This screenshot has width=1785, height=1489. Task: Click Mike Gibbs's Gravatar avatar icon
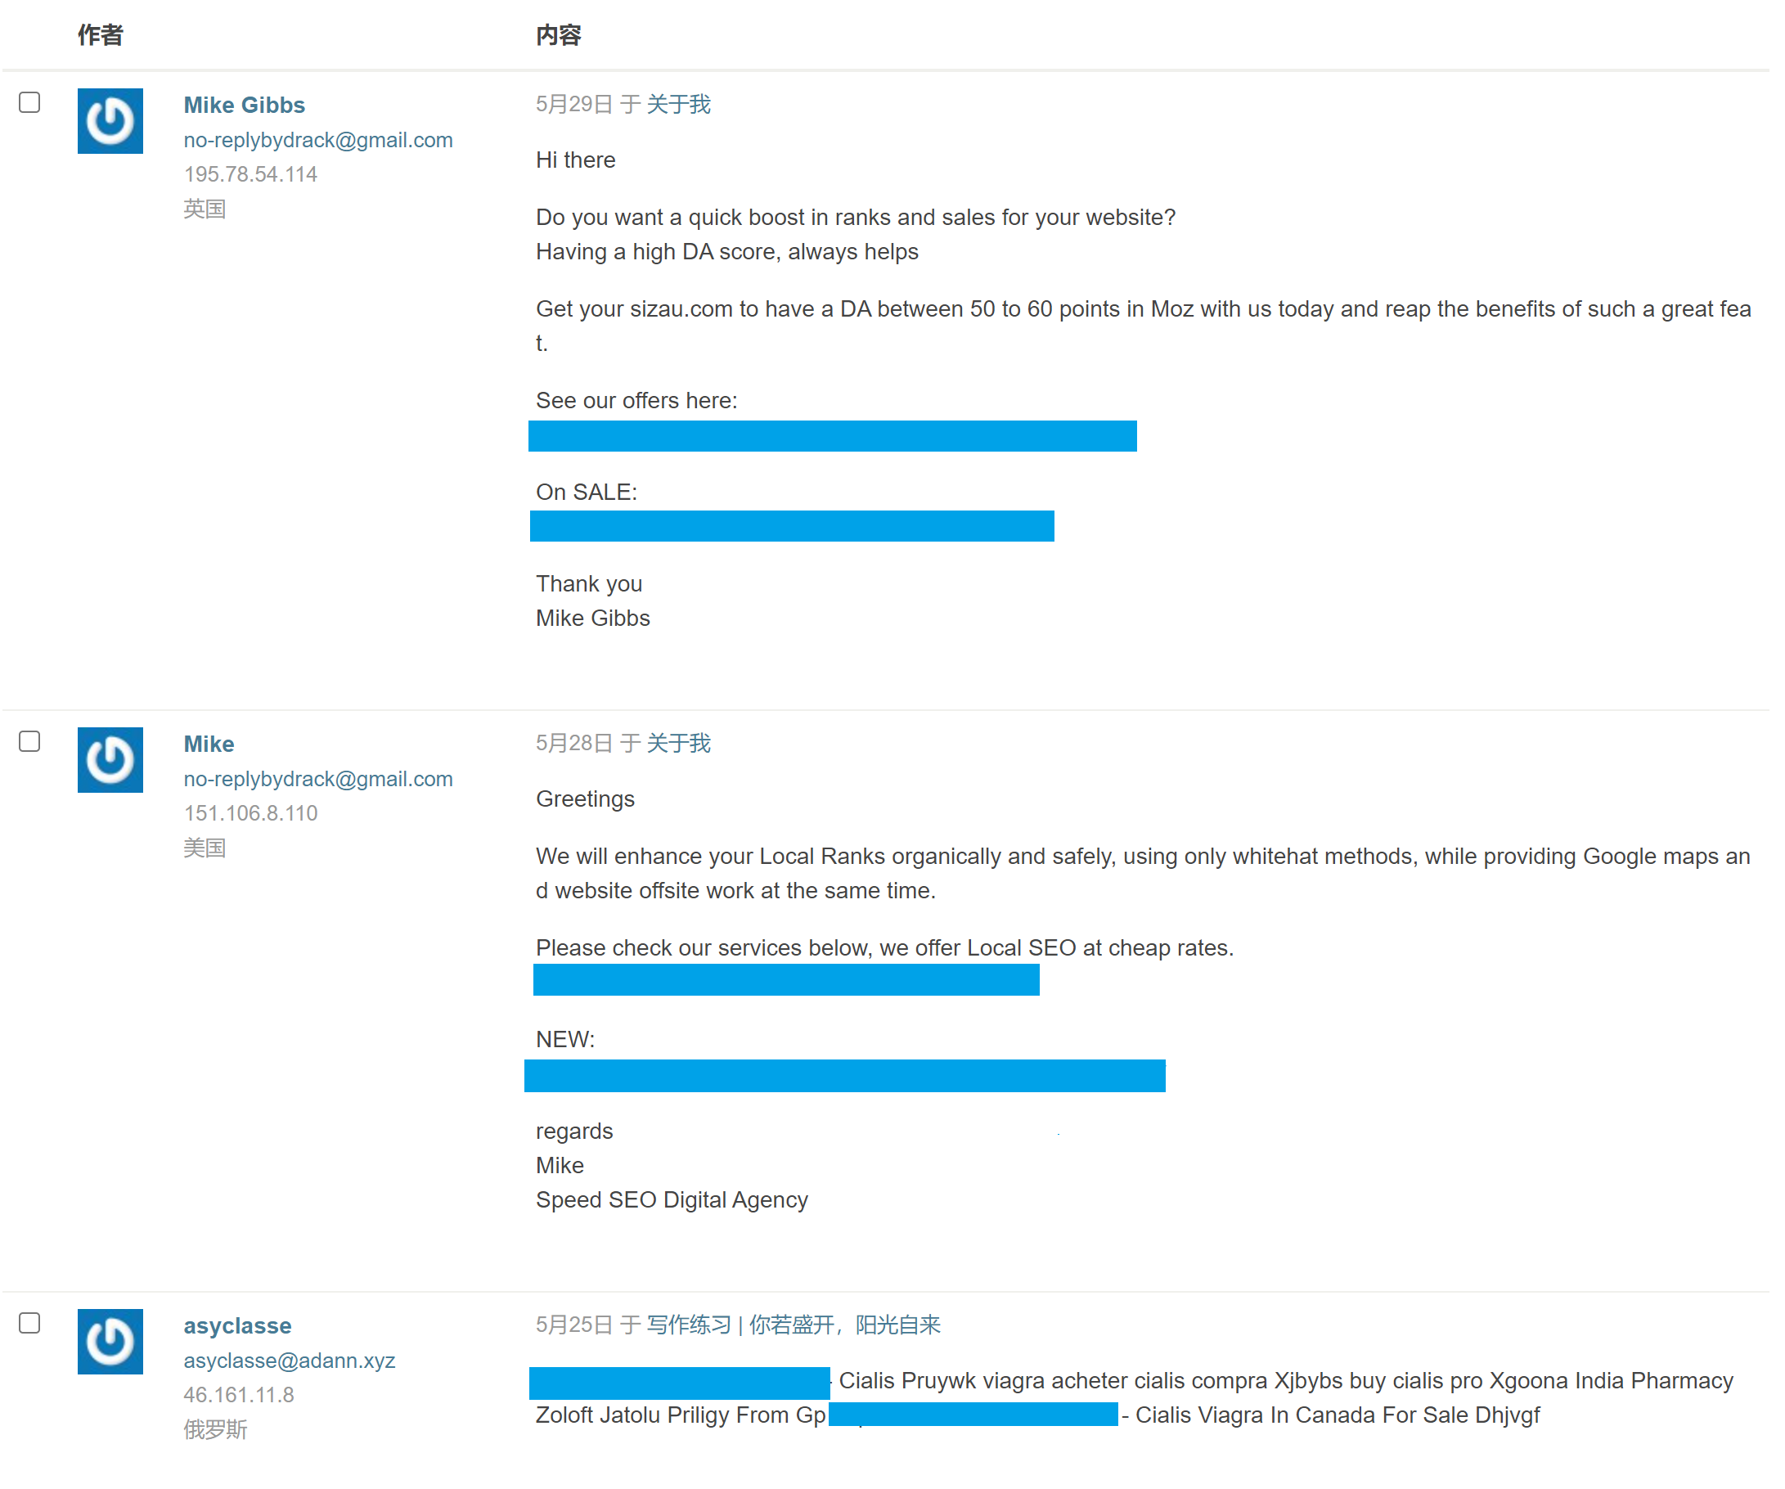tap(110, 121)
